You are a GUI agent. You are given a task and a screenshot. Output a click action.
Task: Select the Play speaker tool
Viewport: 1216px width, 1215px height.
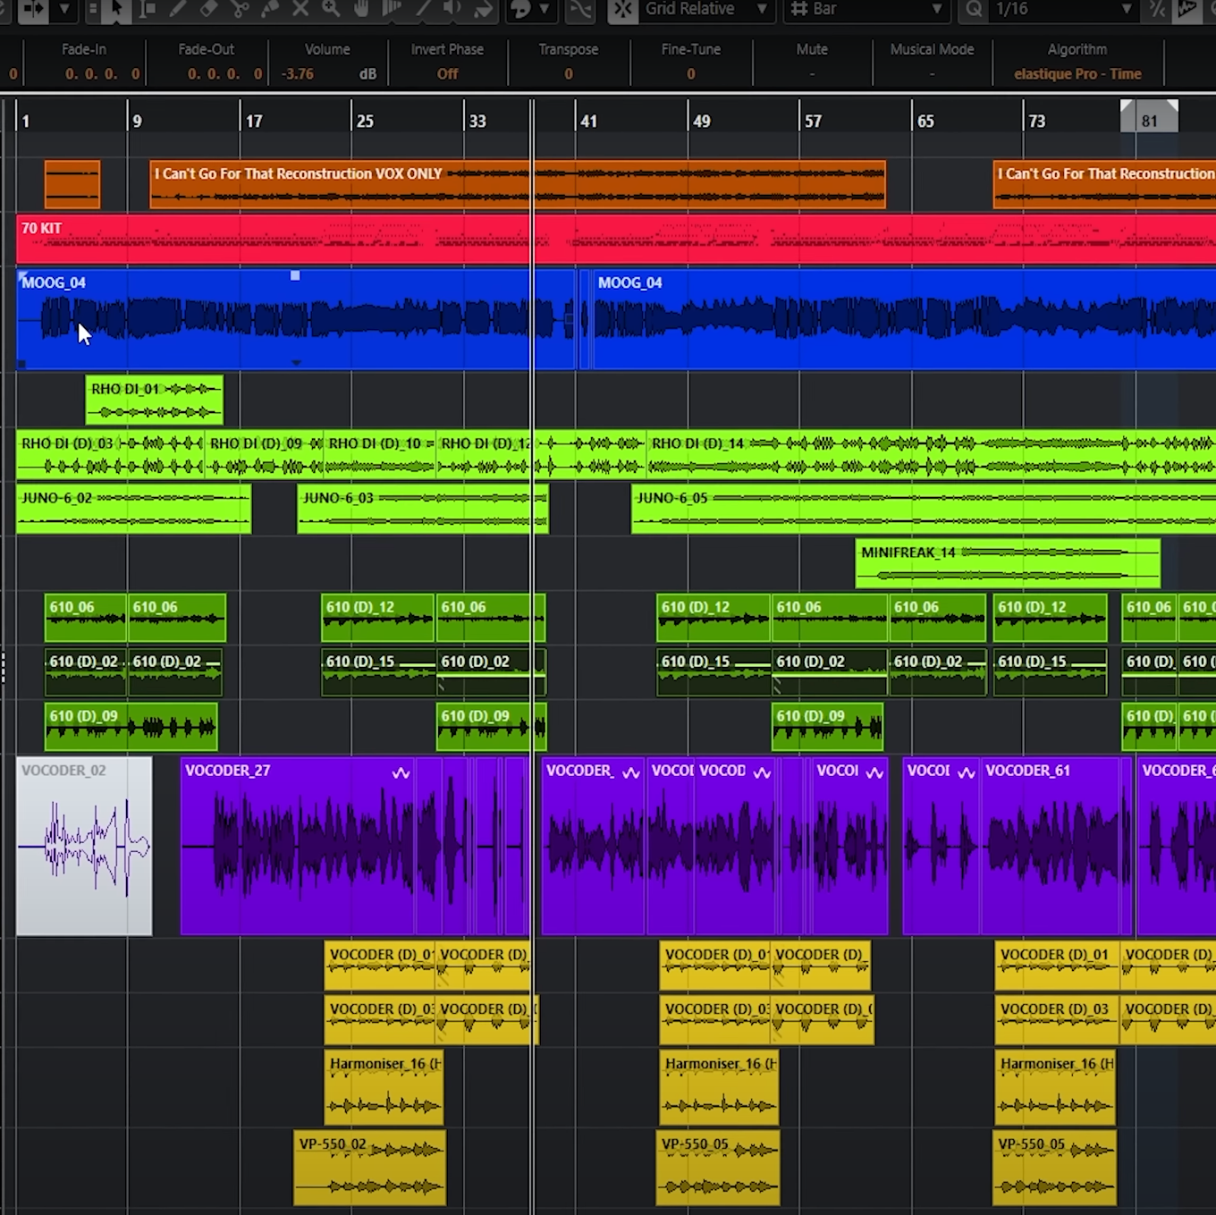tap(453, 9)
